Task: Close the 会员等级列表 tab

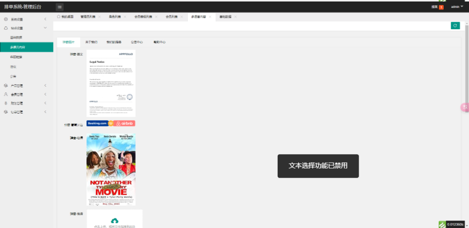Action: 156,17
